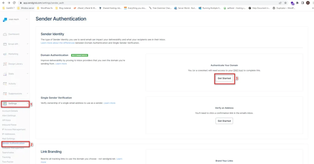The width and height of the screenshot is (314, 164).
Task: Open the Running Multiple bookmark
Action: click(210, 8)
